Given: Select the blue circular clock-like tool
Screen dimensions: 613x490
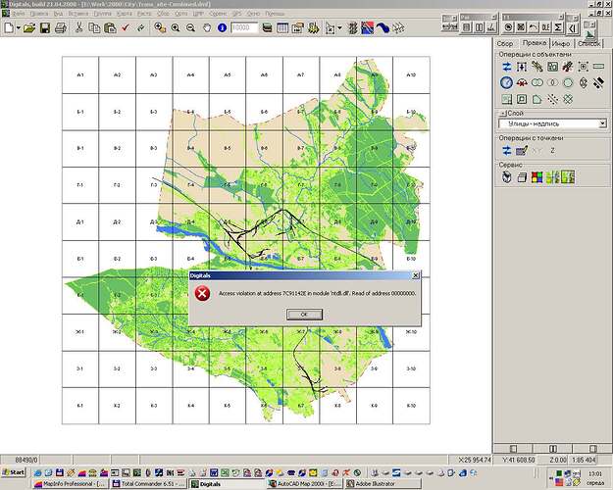Looking at the screenshot, I should 507,83.
